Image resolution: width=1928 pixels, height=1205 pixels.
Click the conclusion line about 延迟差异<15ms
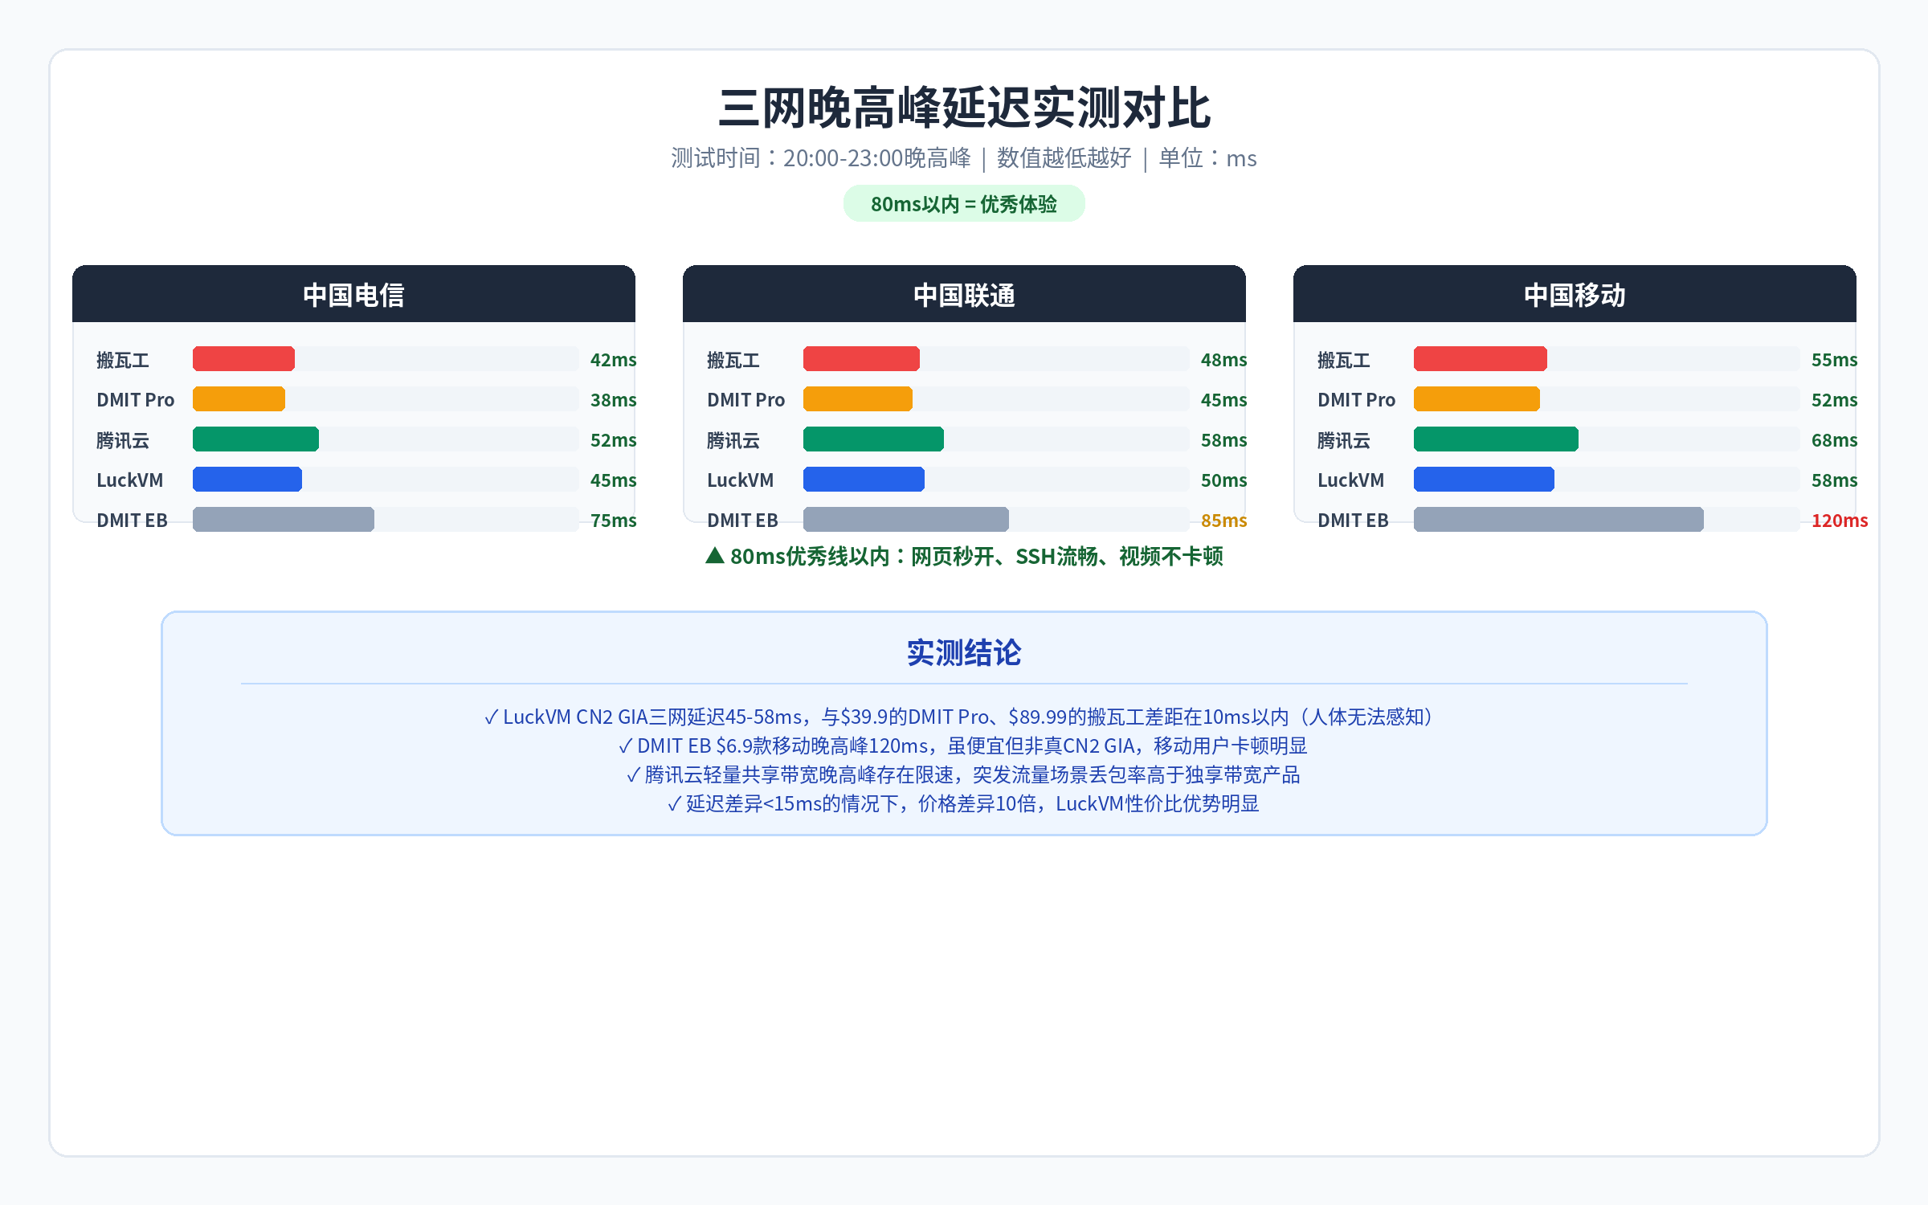coord(964,803)
